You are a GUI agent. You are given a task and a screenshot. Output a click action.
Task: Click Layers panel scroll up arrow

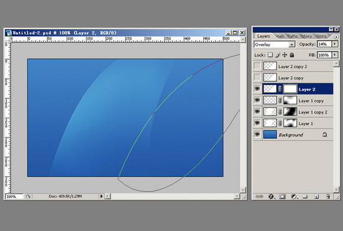[336, 64]
